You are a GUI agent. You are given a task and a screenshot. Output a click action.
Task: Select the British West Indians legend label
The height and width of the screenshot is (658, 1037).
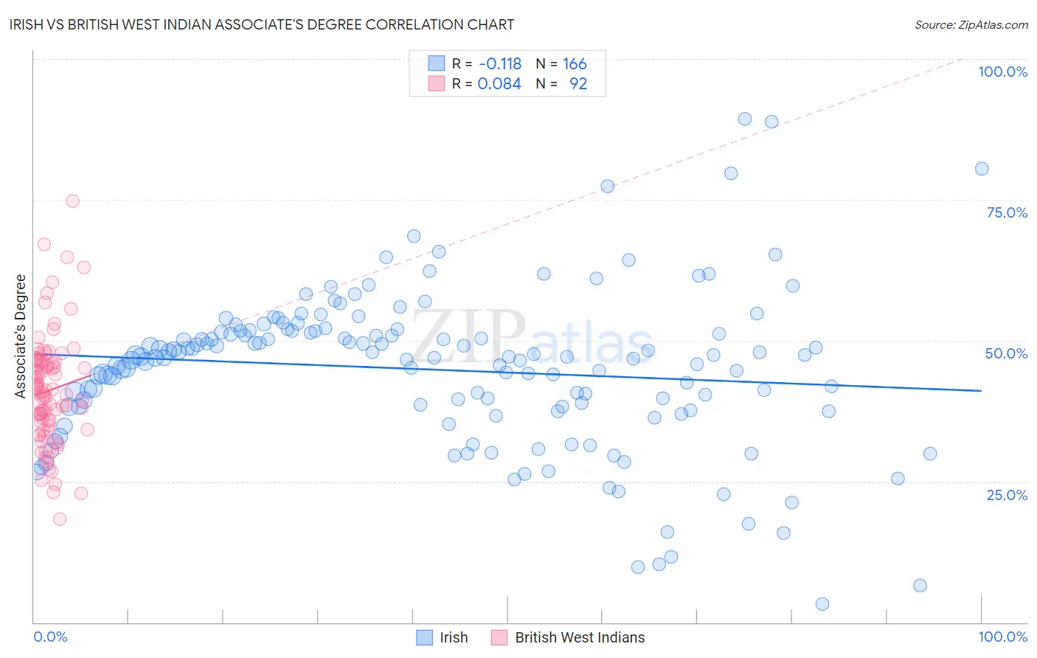[x=580, y=637]
